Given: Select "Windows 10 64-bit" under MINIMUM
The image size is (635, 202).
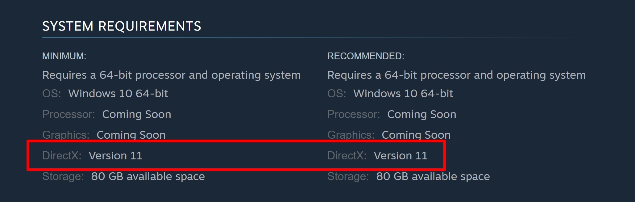Looking at the screenshot, I should click(x=118, y=94).
